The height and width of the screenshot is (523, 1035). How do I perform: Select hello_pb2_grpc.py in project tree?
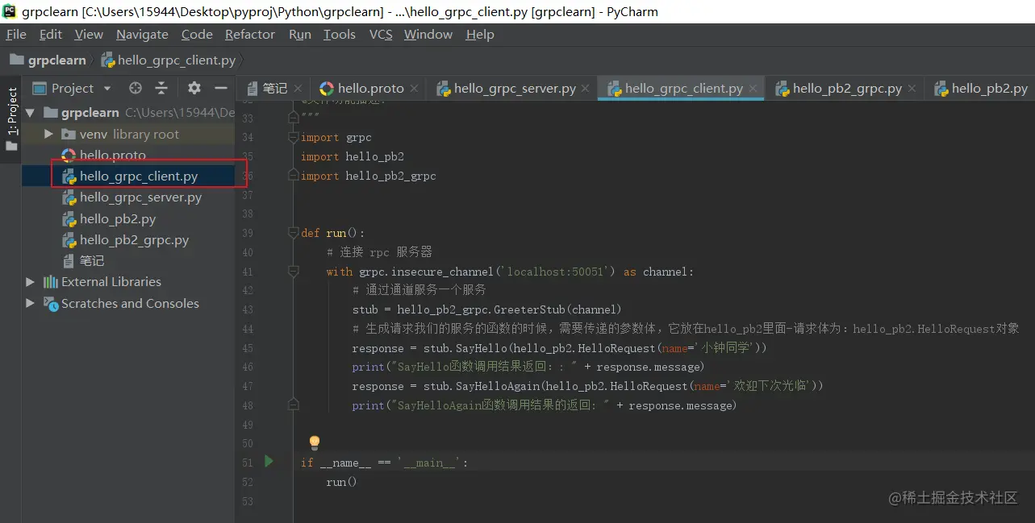tap(134, 240)
